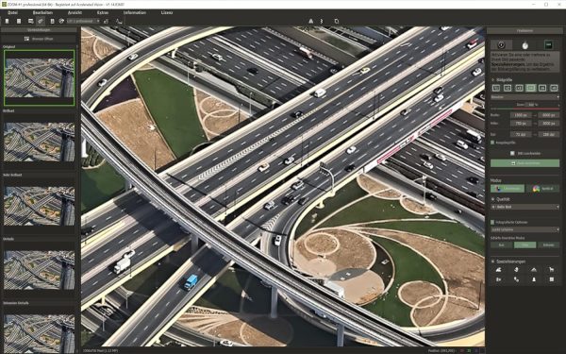The width and height of the screenshot is (566, 354).
Task: Click the second icon in bottom specialization row
Action: pos(516,279)
